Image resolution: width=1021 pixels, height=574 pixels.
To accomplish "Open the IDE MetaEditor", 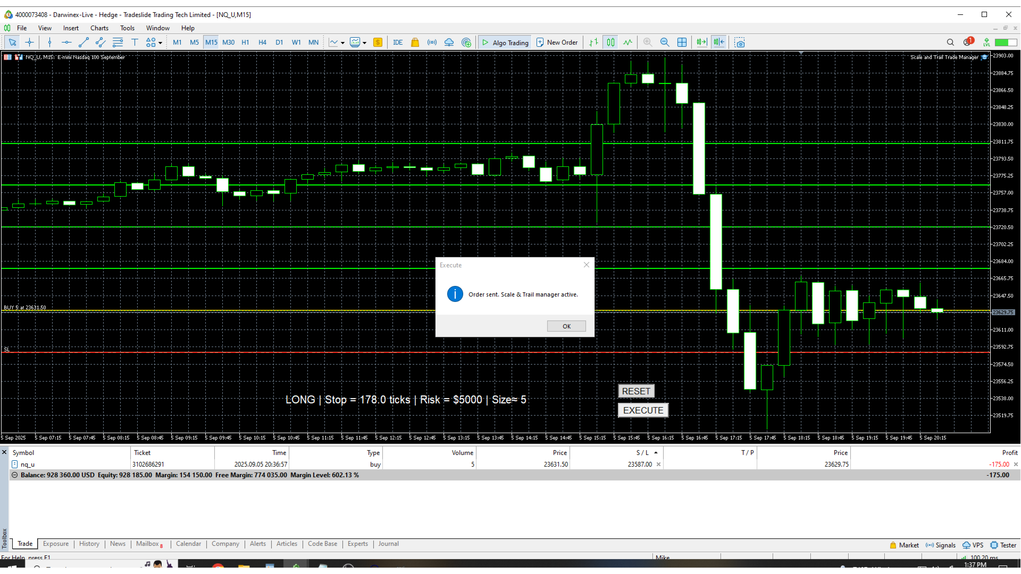I will (x=398, y=43).
